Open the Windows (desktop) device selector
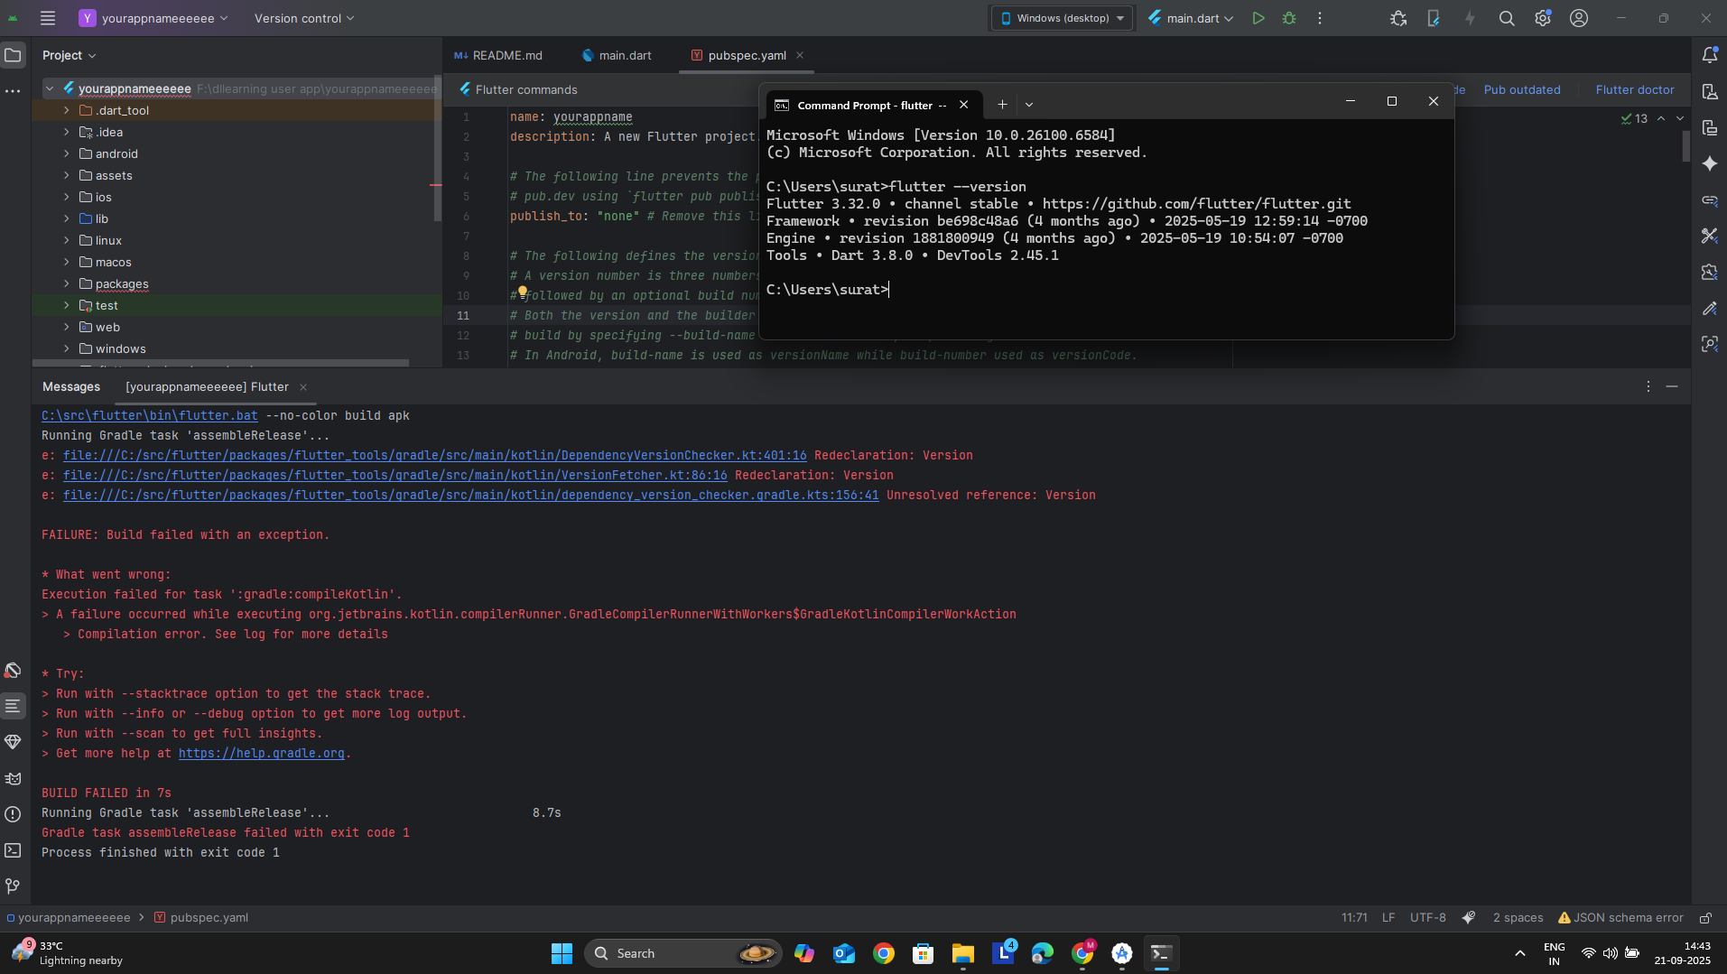 pyautogui.click(x=1063, y=18)
